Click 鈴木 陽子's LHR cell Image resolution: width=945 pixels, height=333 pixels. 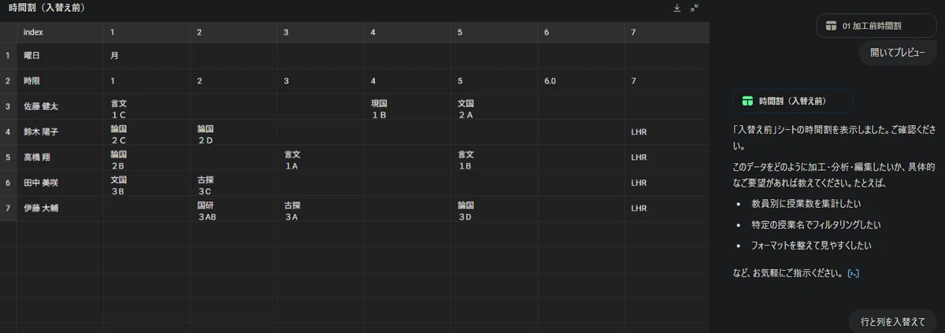[667, 132]
